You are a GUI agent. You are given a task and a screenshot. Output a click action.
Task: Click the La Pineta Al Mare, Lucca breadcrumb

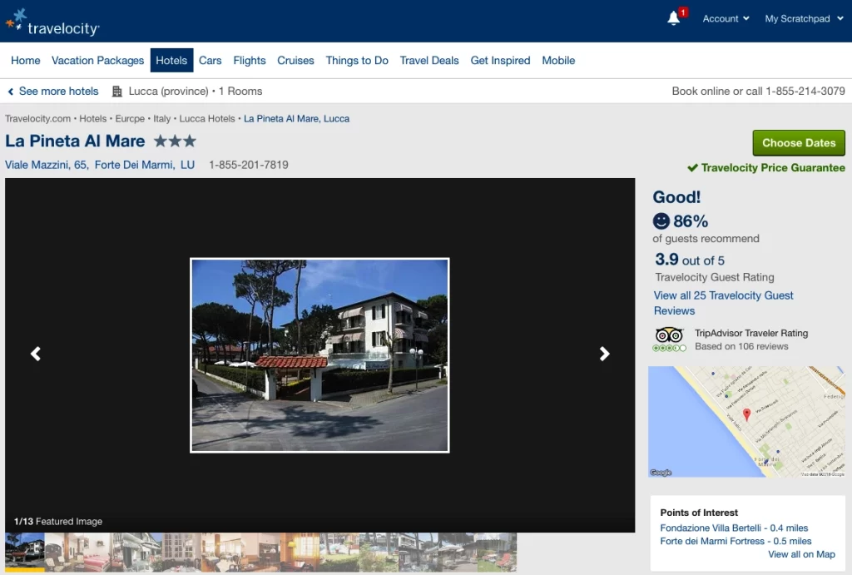click(x=297, y=118)
